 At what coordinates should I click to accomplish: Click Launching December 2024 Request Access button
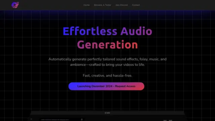click(106, 86)
